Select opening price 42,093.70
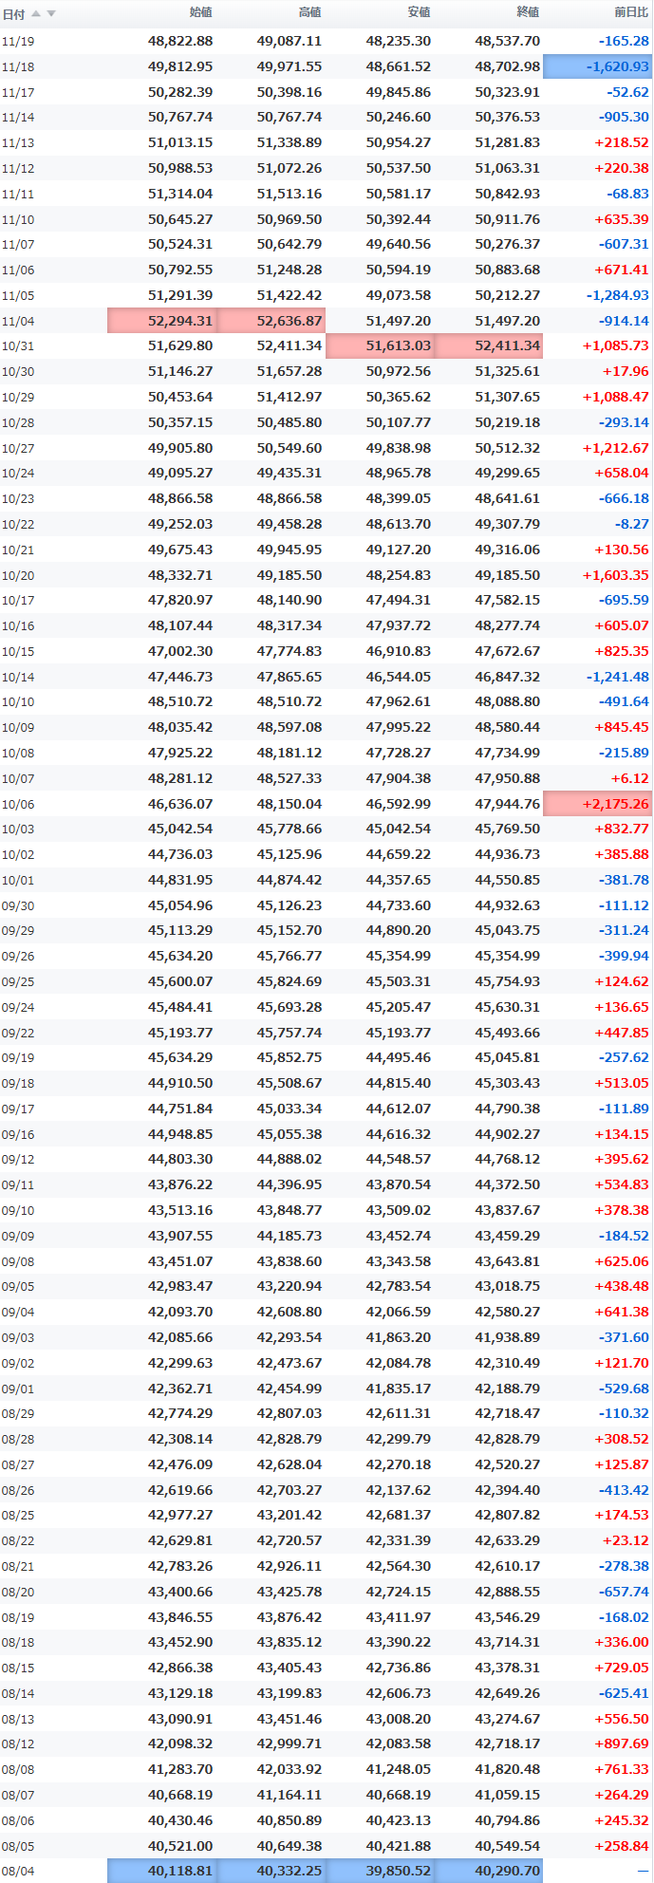654x1883 pixels. (x=180, y=1312)
